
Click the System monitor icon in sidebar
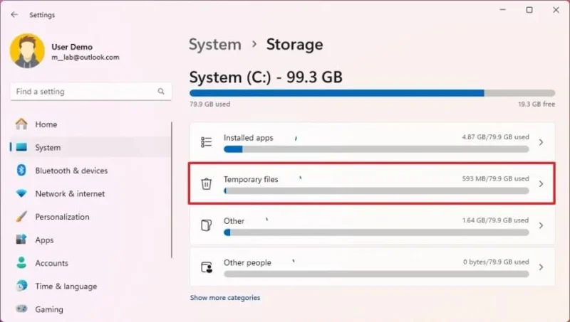click(x=21, y=147)
